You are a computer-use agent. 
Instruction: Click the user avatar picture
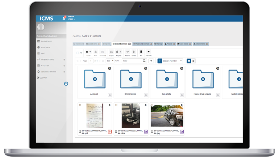point(41,27)
